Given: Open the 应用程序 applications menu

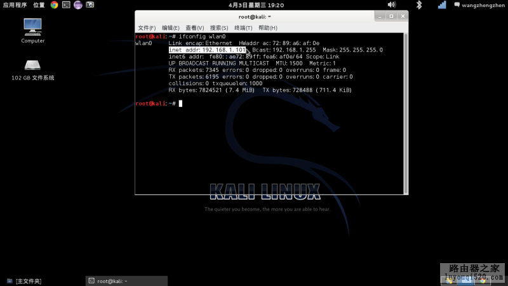Looking at the screenshot, I should (x=15, y=5).
